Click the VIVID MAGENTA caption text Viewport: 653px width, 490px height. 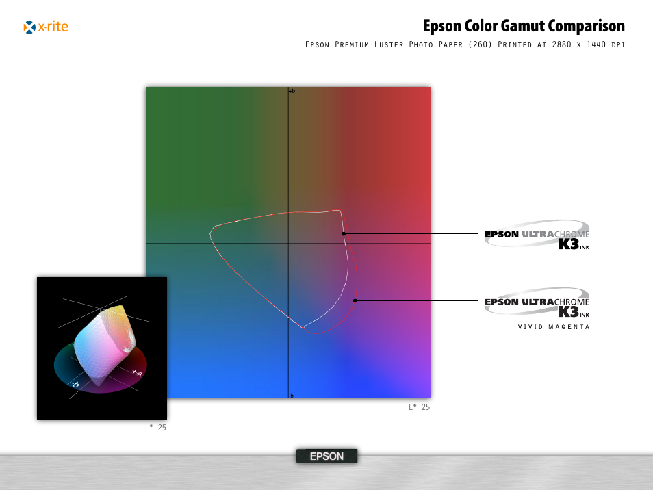pos(554,327)
